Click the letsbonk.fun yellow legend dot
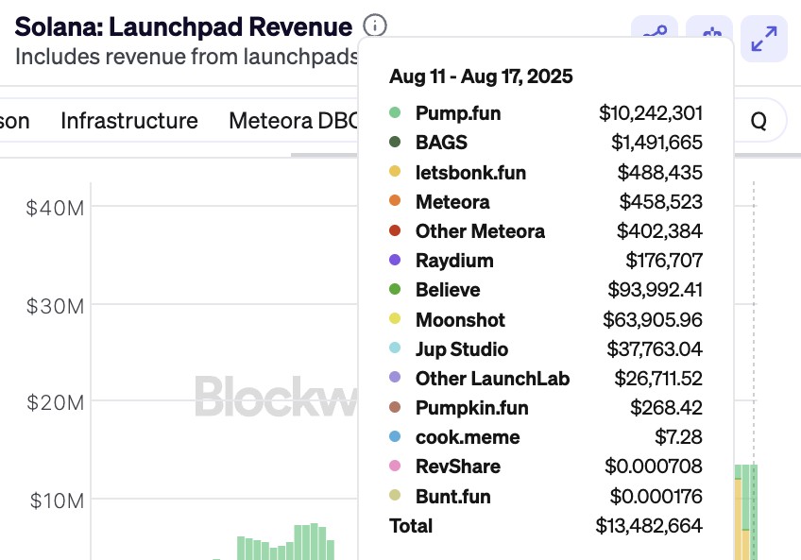The width and height of the screenshot is (801, 560). (395, 171)
